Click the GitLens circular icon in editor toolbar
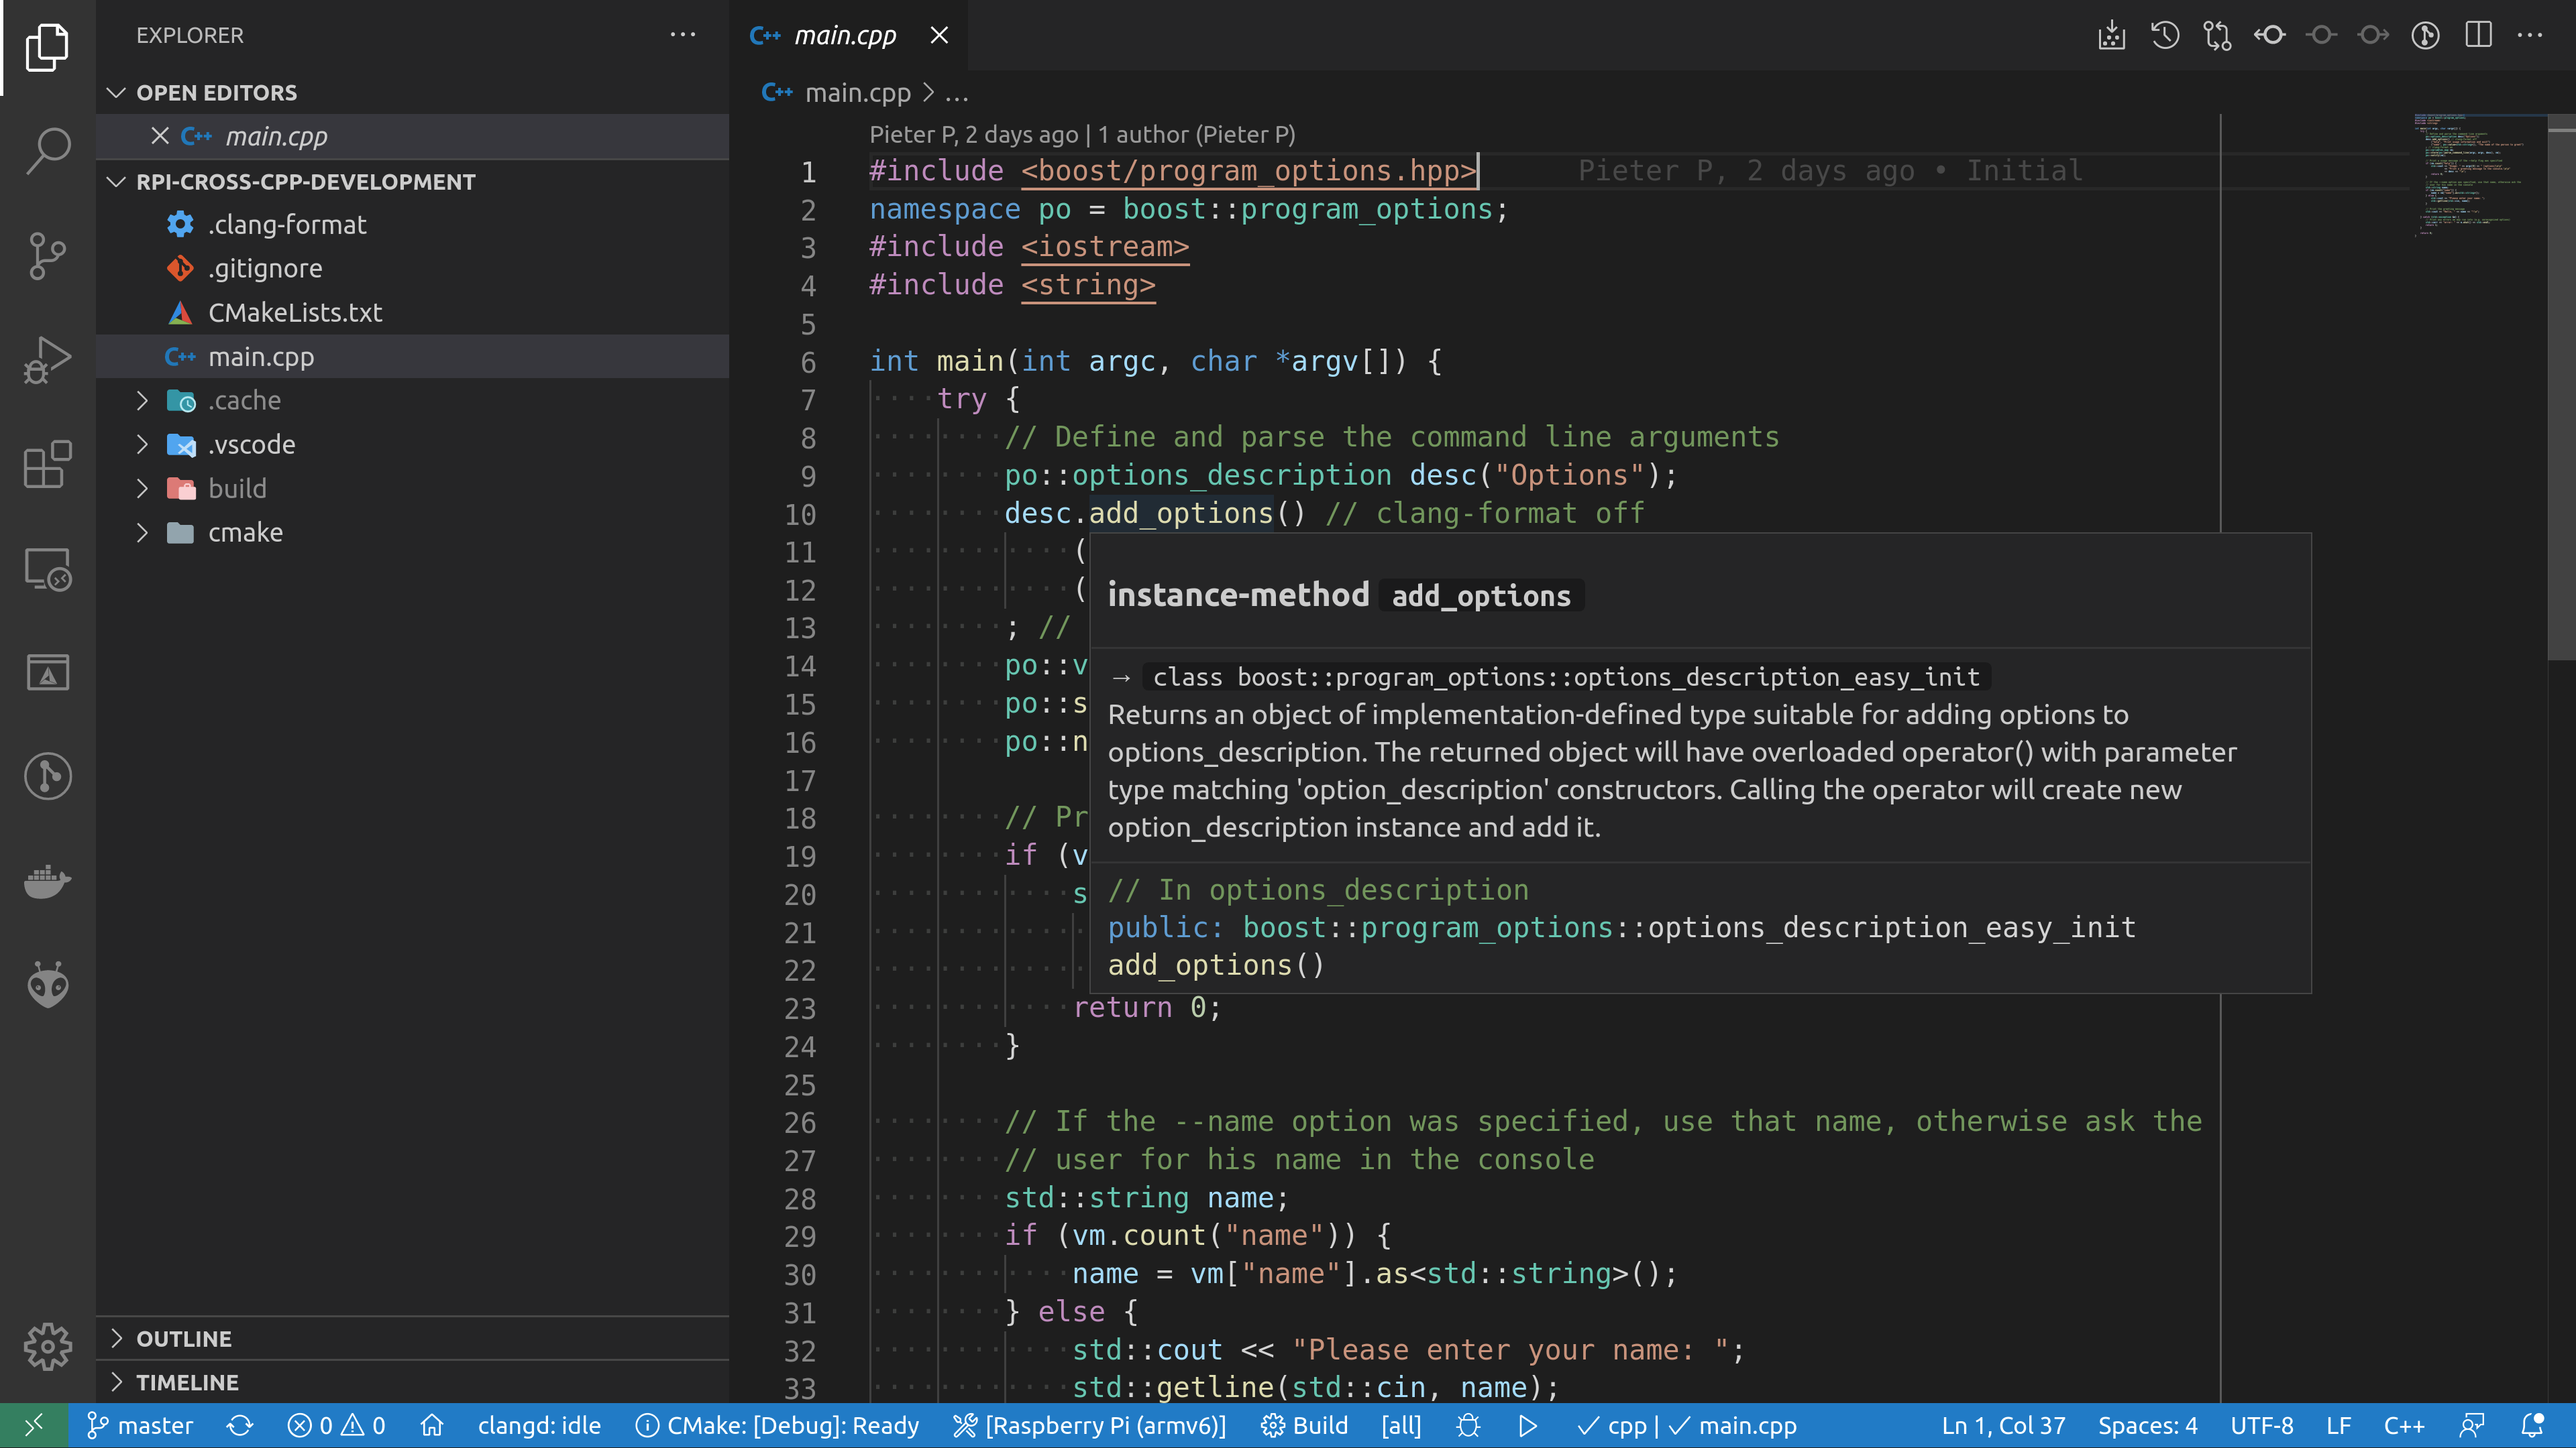 click(x=2425, y=36)
